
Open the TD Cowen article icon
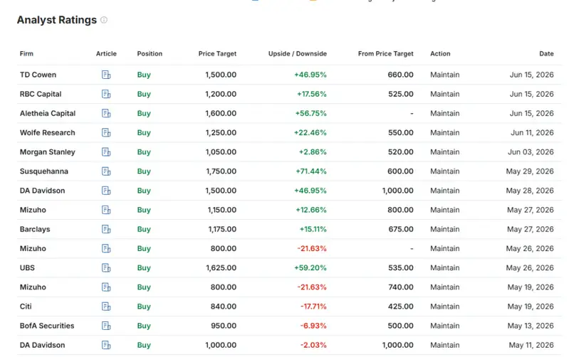coord(106,75)
